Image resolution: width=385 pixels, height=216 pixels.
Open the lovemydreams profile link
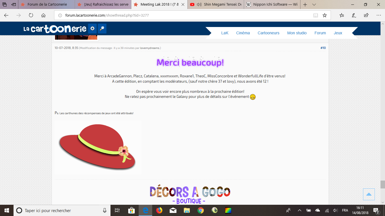coord(150,48)
